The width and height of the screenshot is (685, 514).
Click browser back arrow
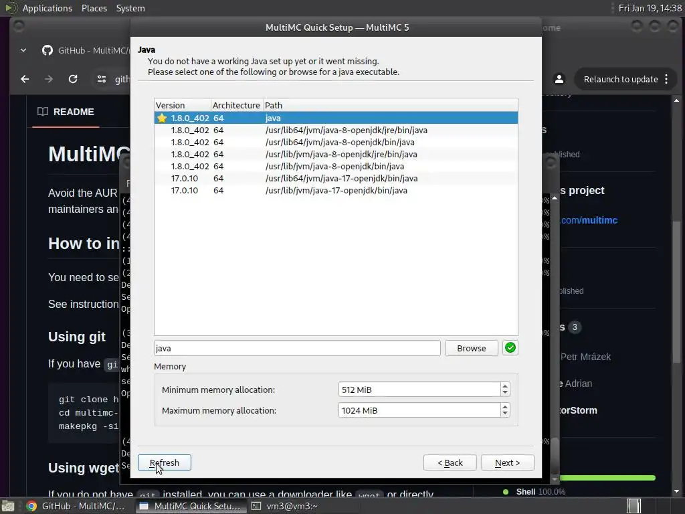(25, 79)
